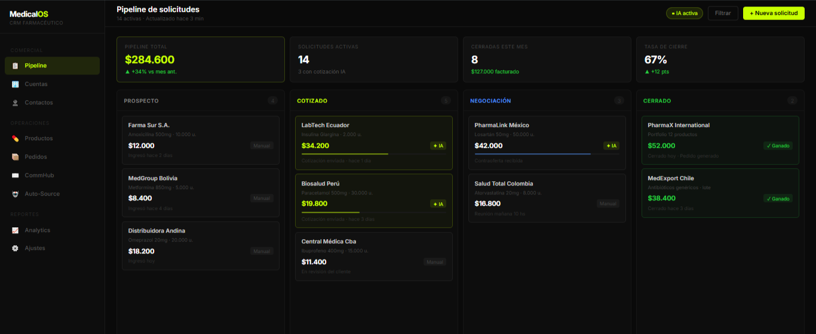This screenshot has width=816, height=334.
Task: Click the +34% vs mes ant. indicator
Action: click(151, 72)
